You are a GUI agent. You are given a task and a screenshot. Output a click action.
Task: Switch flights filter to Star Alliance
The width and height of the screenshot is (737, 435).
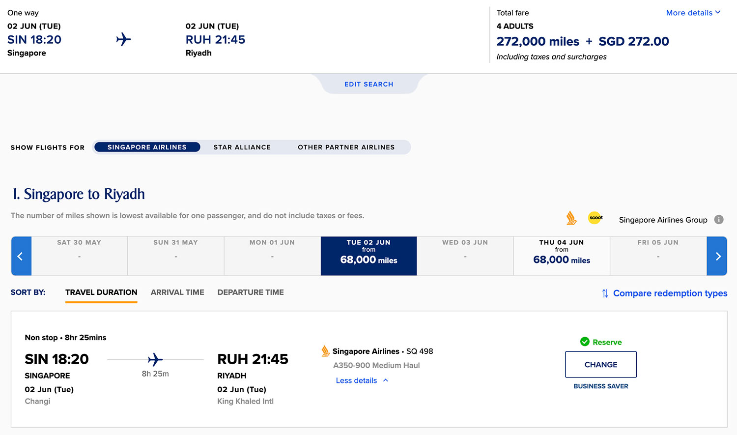(242, 147)
